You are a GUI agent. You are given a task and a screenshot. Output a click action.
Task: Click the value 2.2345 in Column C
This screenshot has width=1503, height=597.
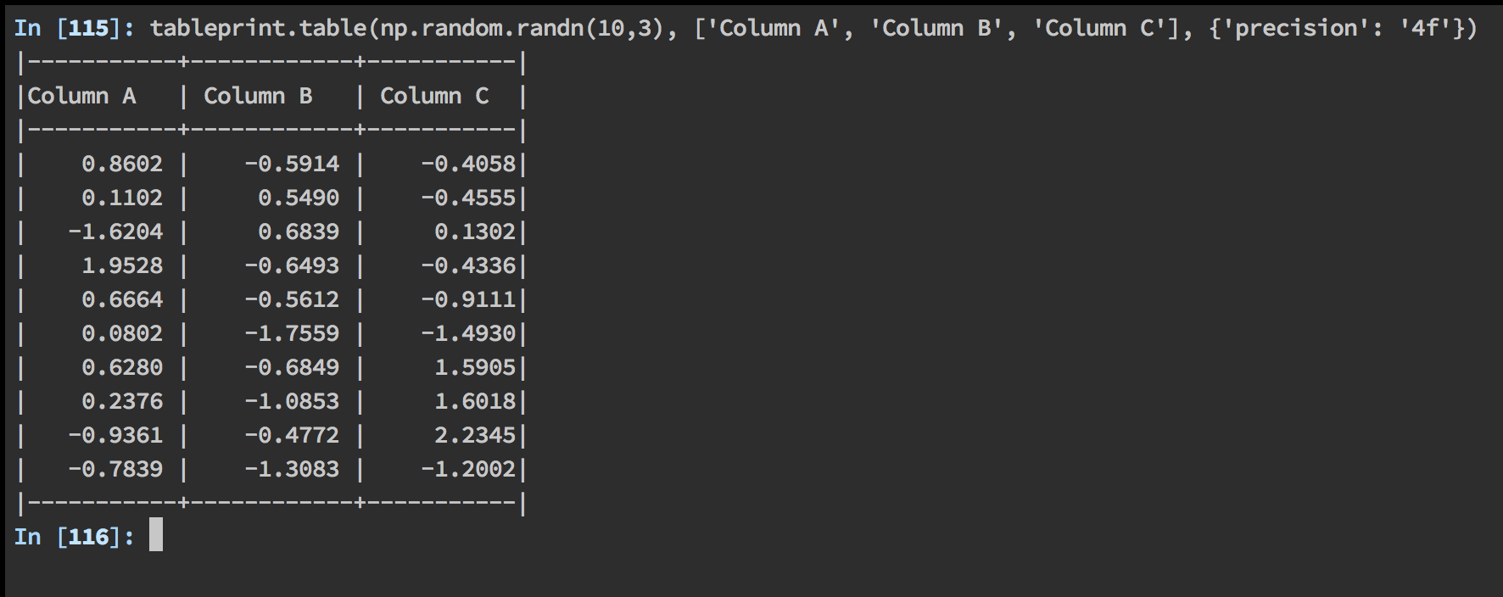pyautogui.click(x=475, y=435)
